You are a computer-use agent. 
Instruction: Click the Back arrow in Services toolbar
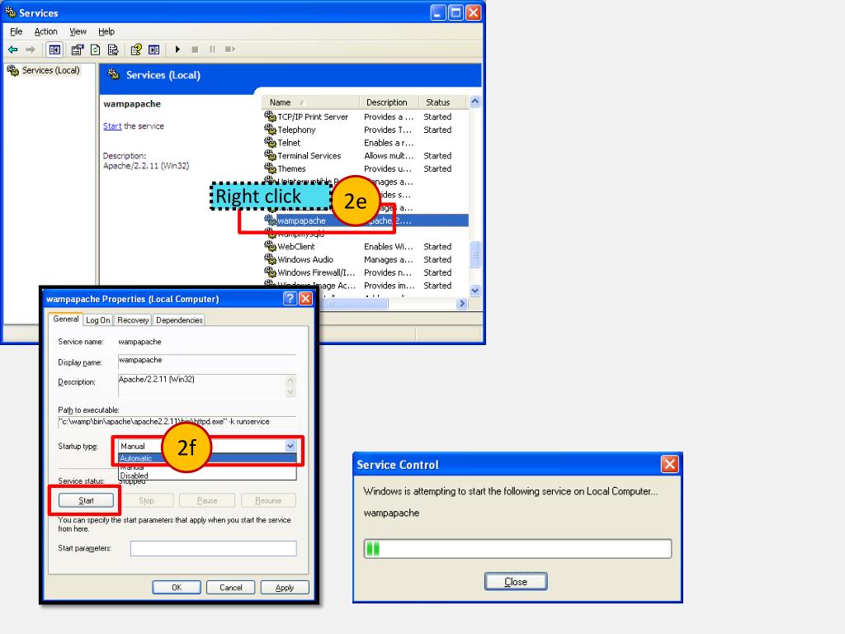click(13, 50)
